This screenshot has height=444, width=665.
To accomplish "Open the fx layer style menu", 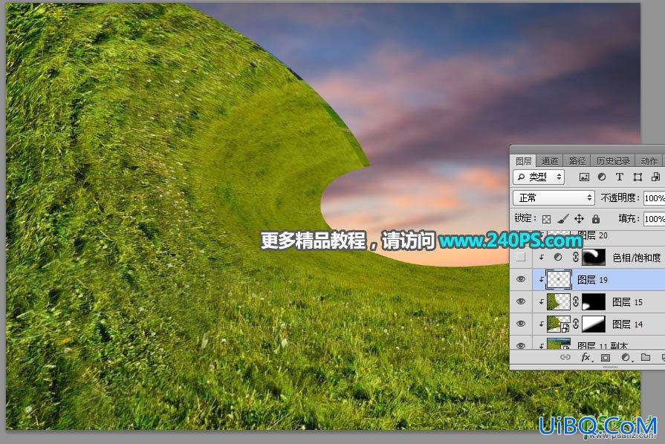I will [585, 357].
